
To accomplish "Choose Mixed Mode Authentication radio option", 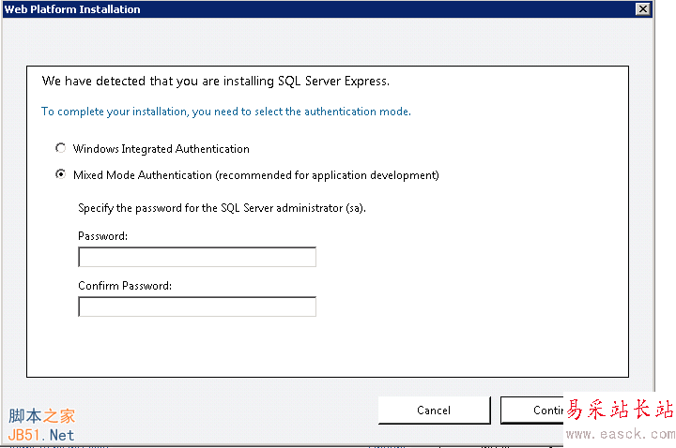I will [x=61, y=174].
